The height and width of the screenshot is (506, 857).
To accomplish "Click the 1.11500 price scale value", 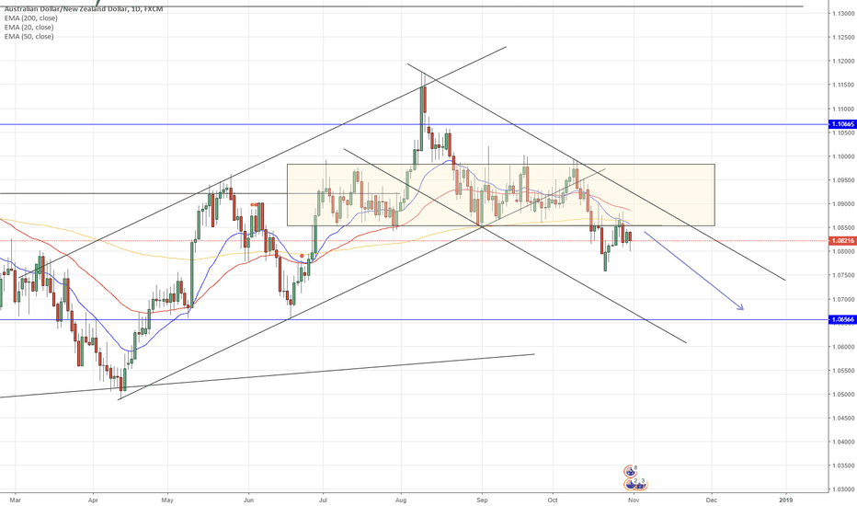I will tap(844, 85).
